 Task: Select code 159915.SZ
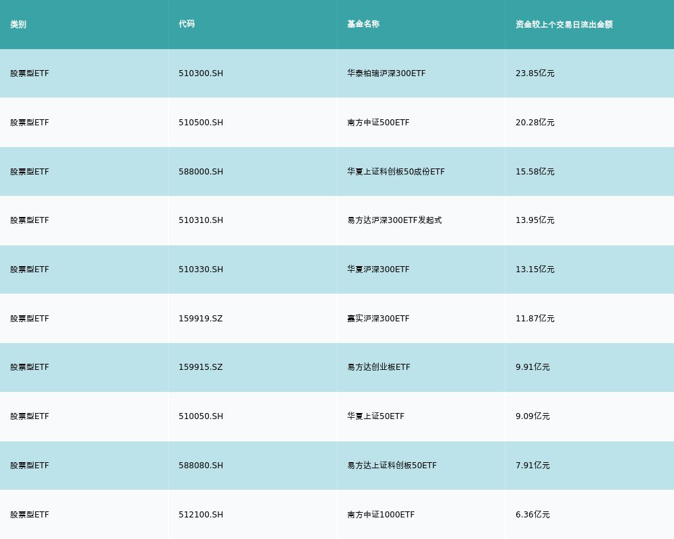point(201,367)
